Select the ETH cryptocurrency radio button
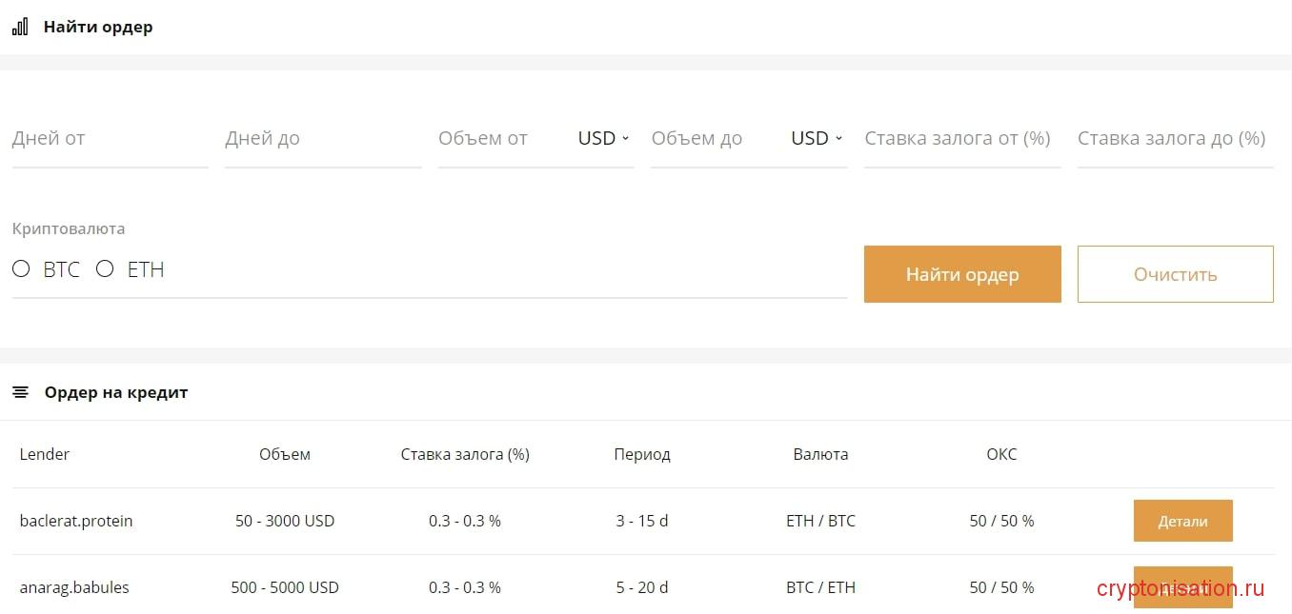The width and height of the screenshot is (1292, 614). [105, 269]
